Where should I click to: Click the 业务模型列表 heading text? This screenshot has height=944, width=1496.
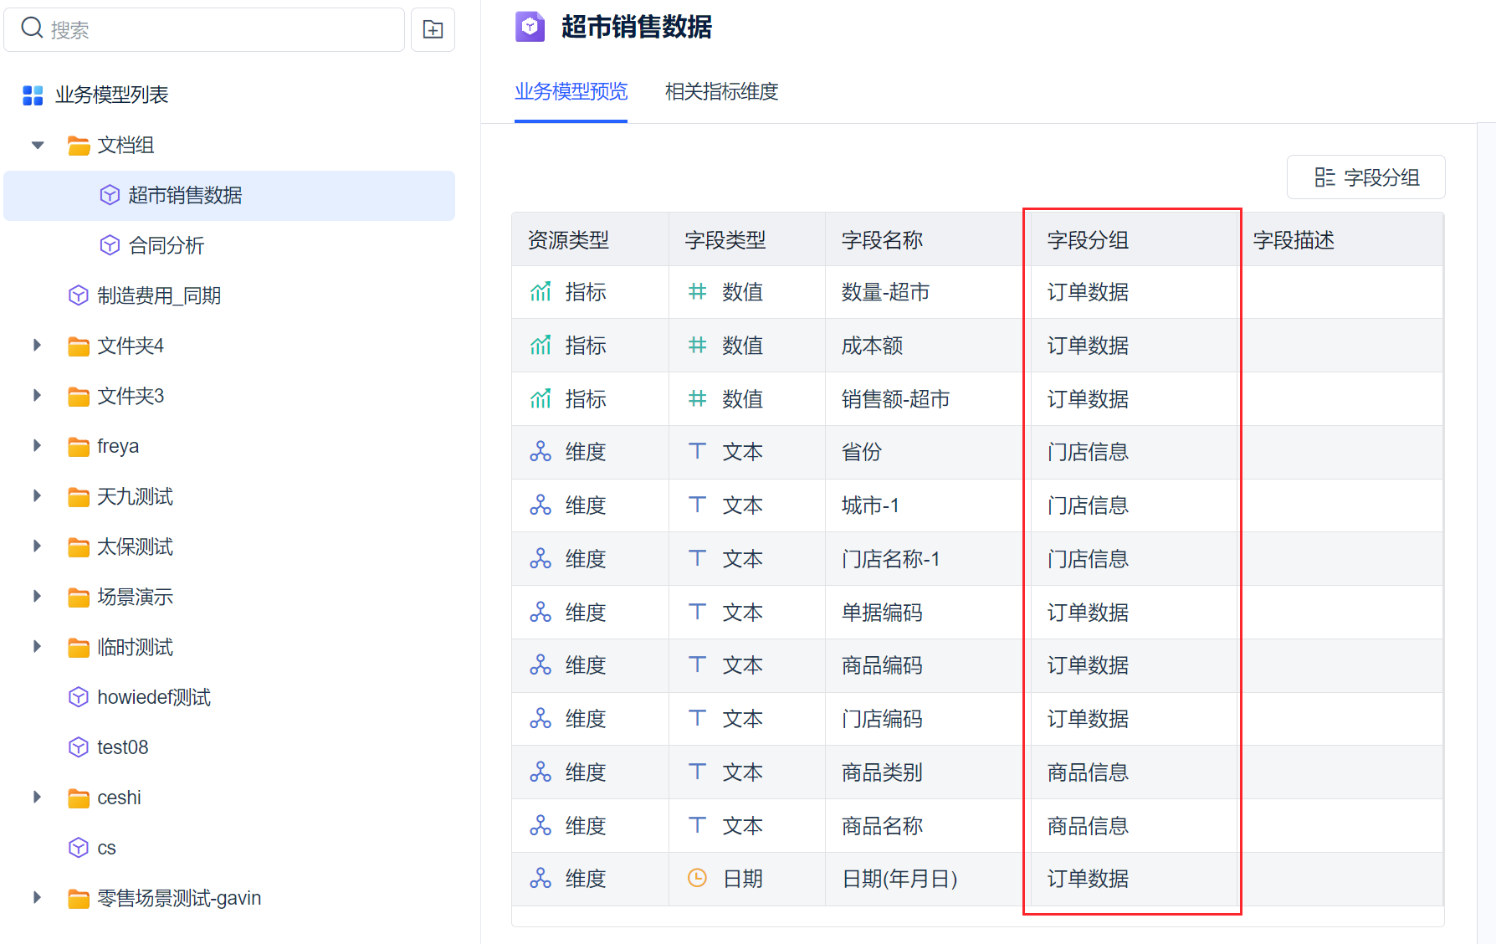112,95
